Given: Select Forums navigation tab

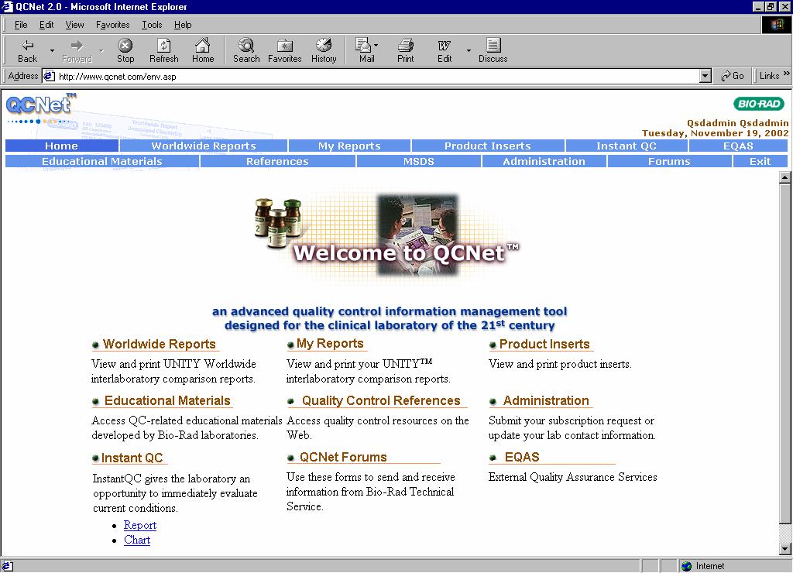Looking at the screenshot, I should coord(669,161).
